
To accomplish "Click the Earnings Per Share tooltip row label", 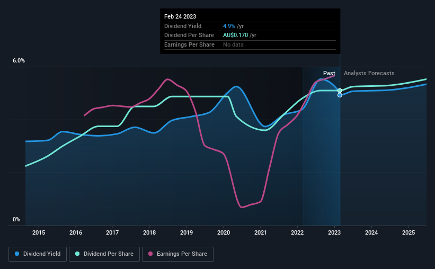I will pyautogui.click(x=190, y=44).
